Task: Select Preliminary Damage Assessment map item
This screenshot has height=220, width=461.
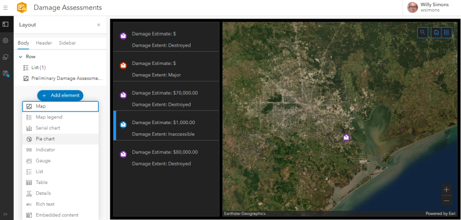Action: [x=63, y=79]
